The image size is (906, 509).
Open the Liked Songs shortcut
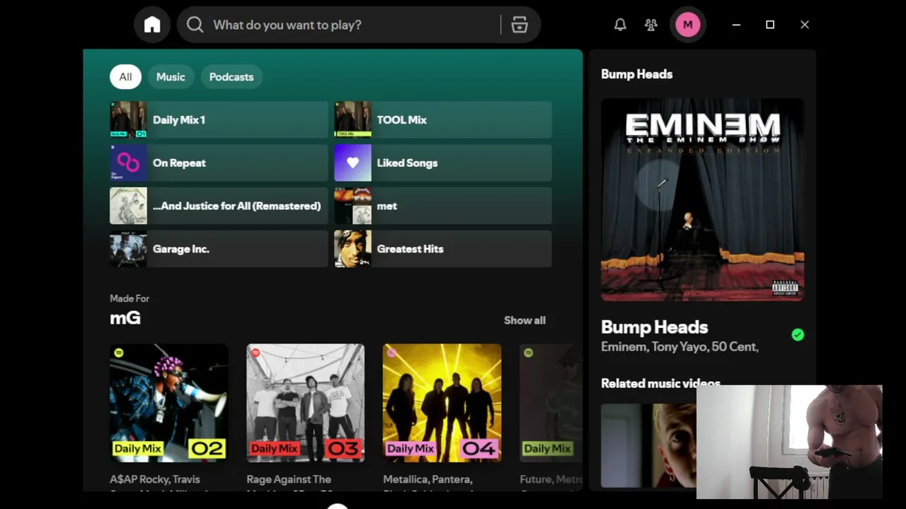coord(443,163)
